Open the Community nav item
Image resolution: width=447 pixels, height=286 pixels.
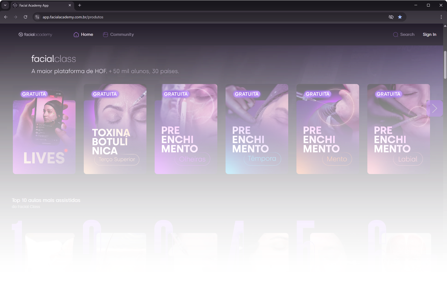click(x=119, y=34)
